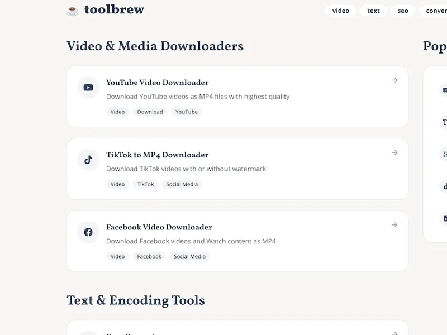Click the YouTube tag on YouTube card
The image size is (447, 335).
pos(187,112)
